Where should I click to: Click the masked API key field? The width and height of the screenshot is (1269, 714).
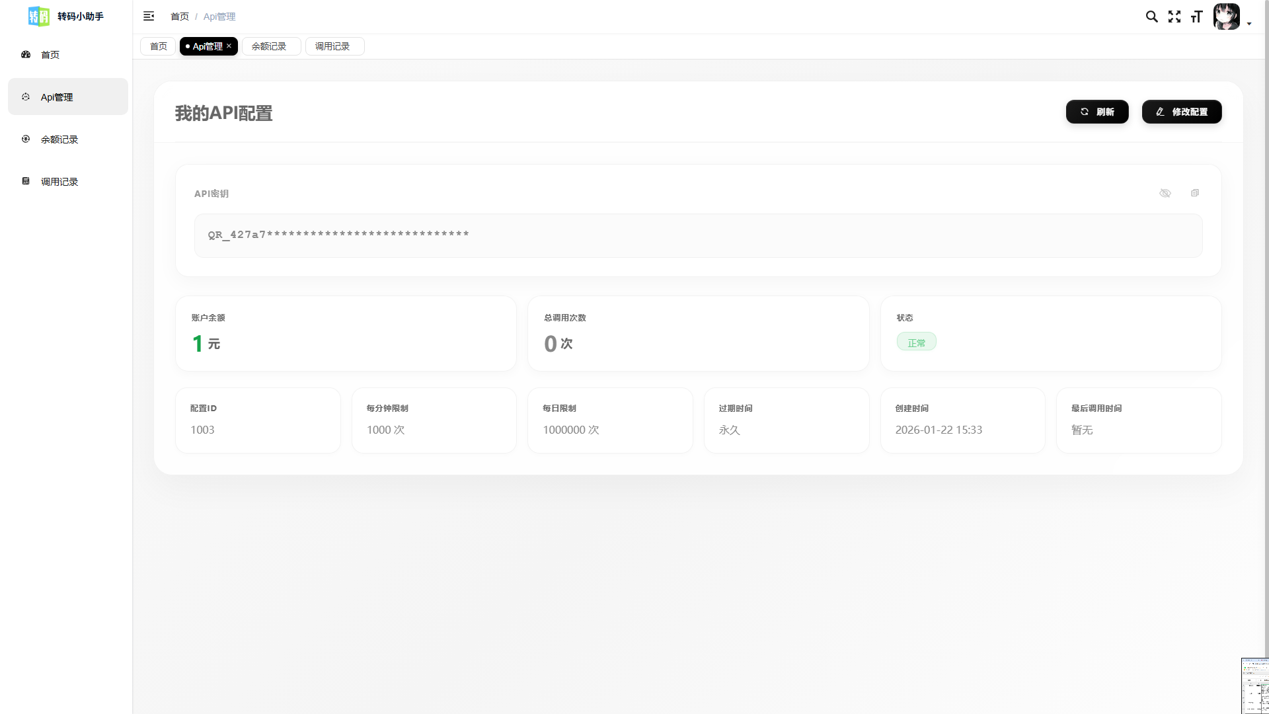[697, 235]
